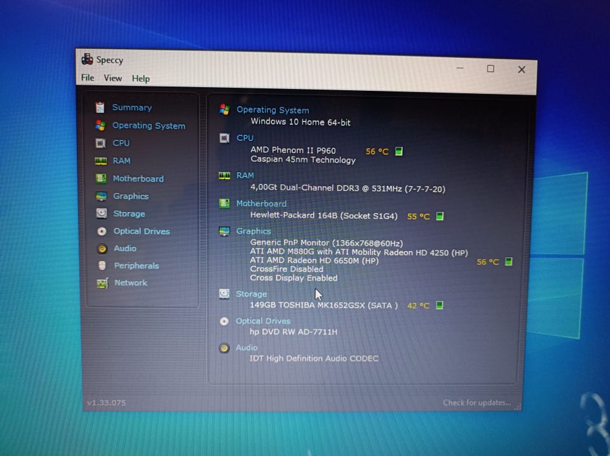Click the Storage drive icon in summary pane
The width and height of the screenshot is (610, 456).
tap(224, 293)
